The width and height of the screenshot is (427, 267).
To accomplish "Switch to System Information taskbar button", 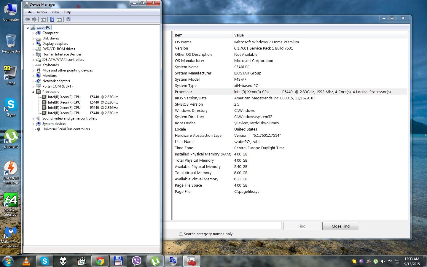I will click(x=173, y=261).
